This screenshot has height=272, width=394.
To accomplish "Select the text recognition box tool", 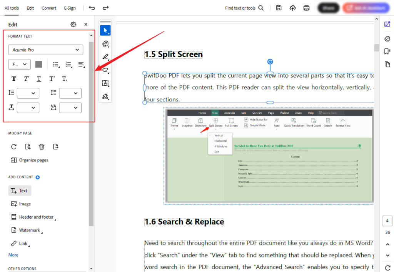I will [x=105, y=83].
